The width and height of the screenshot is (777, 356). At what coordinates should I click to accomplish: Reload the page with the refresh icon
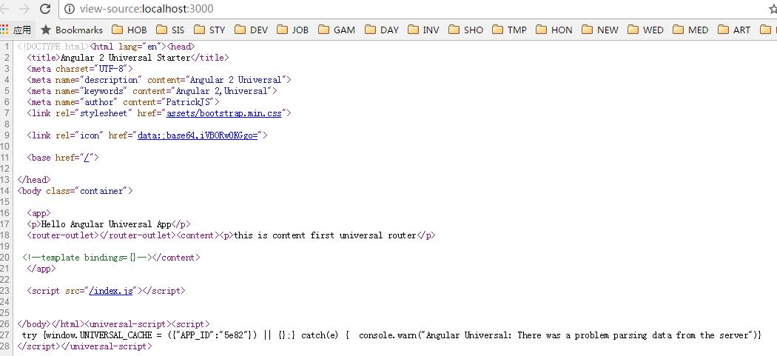click(45, 8)
